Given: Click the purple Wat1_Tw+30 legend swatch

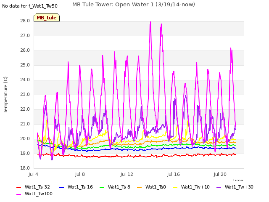Looking at the screenshot, I should tap(219, 188).
